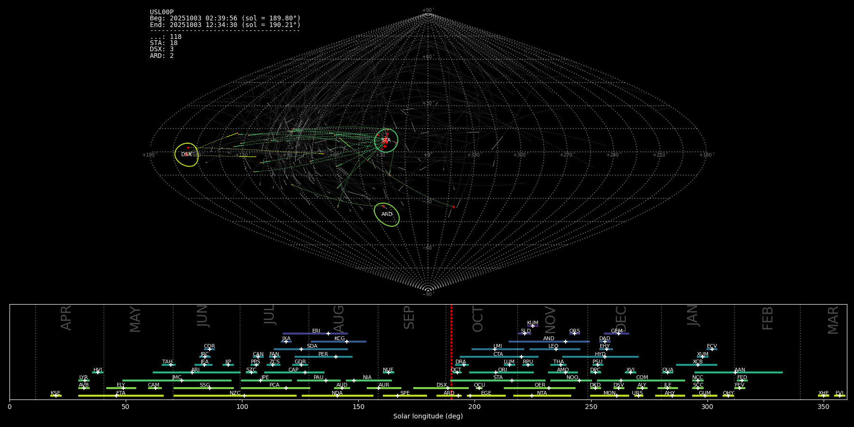The width and height of the screenshot is (854, 427).
Task: Click the PER shower bar label in timeline
Action: point(323,354)
